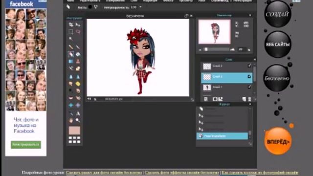Toggle visibility checkbox of top layer

249,66
